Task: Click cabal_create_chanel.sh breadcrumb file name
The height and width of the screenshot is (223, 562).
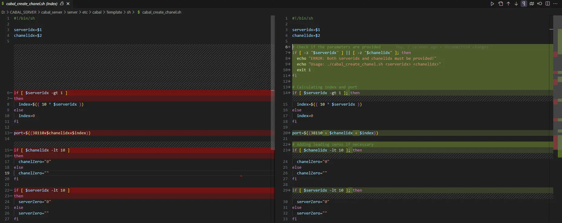Action: [162, 12]
